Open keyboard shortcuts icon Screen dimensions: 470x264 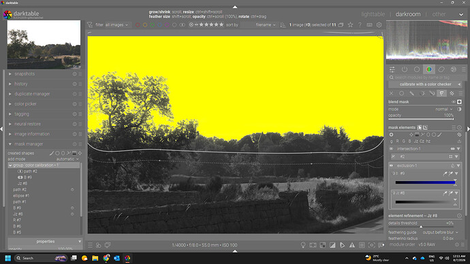tap(370, 25)
